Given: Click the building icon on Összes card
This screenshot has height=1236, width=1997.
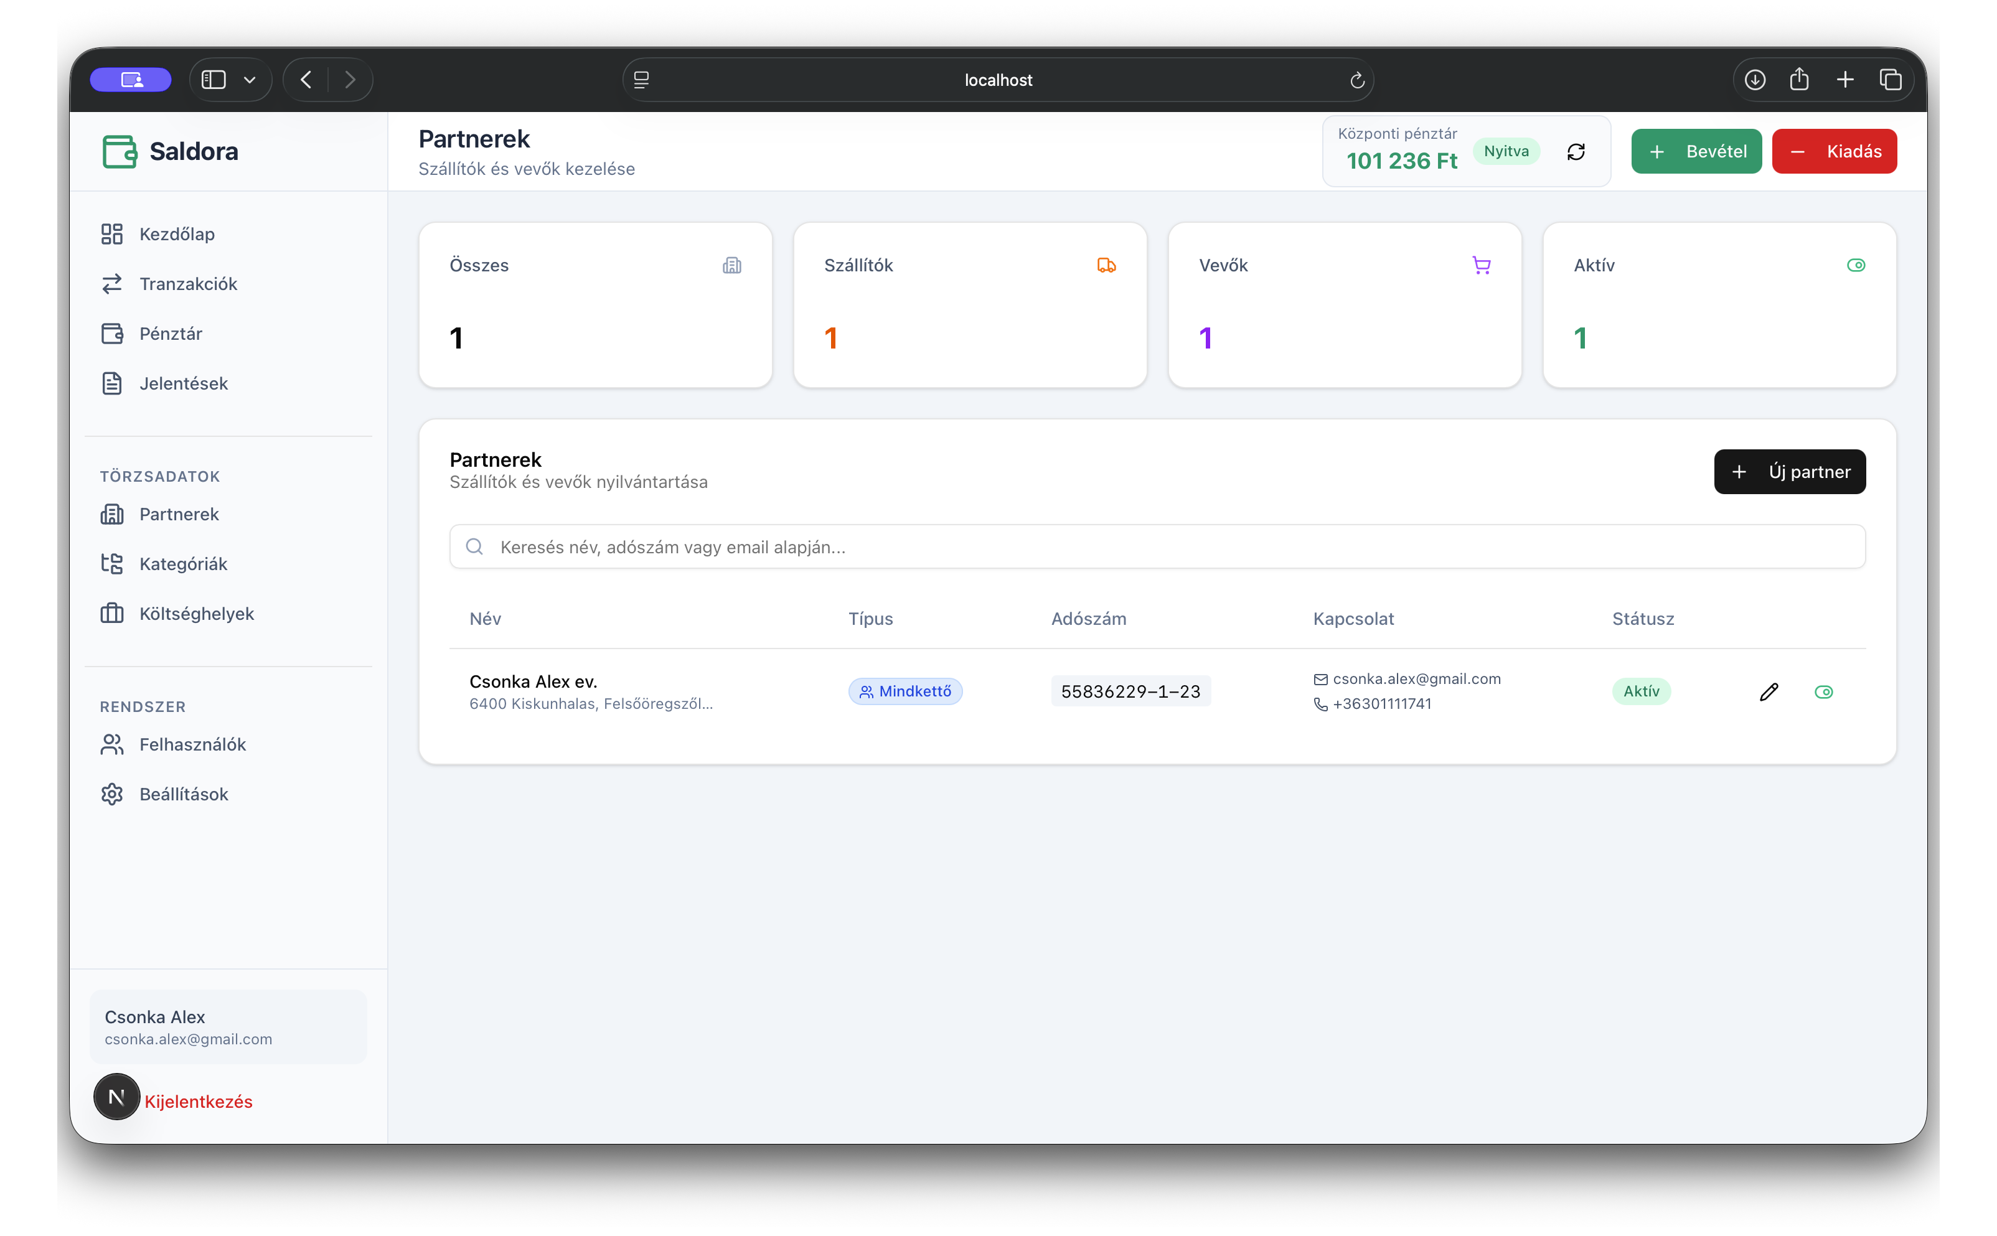Looking at the screenshot, I should 731,265.
